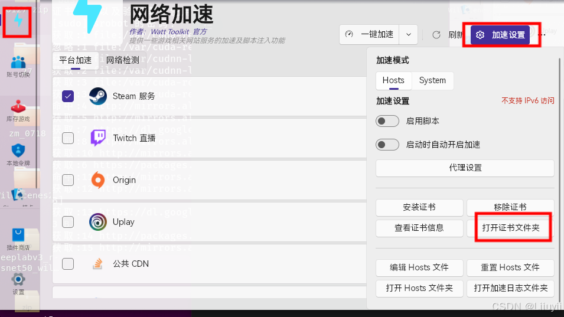
Task: Click the 不支持 IPv6 访问 warning text
Action: point(527,100)
